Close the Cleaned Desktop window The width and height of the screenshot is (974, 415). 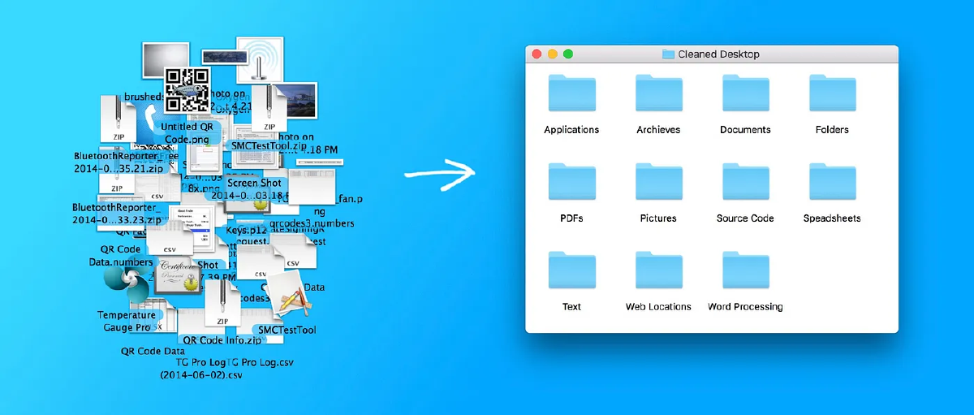click(x=537, y=54)
